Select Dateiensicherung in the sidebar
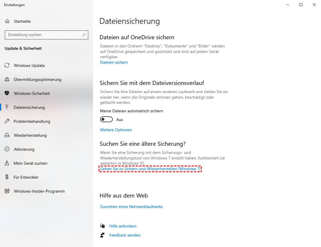This screenshot has height=247, width=321. point(29,107)
